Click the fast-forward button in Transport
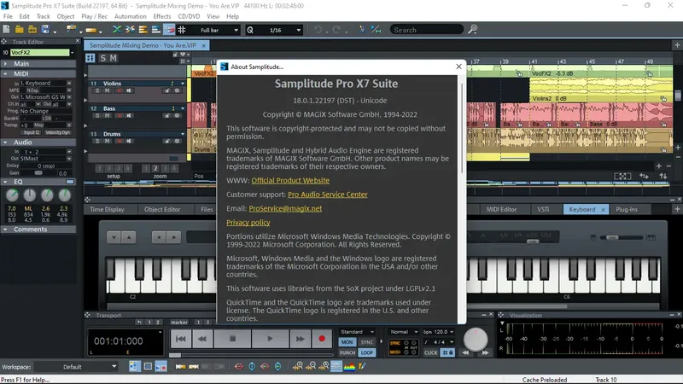Image resolution: width=683 pixels, height=384 pixels. (x=301, y=338)
